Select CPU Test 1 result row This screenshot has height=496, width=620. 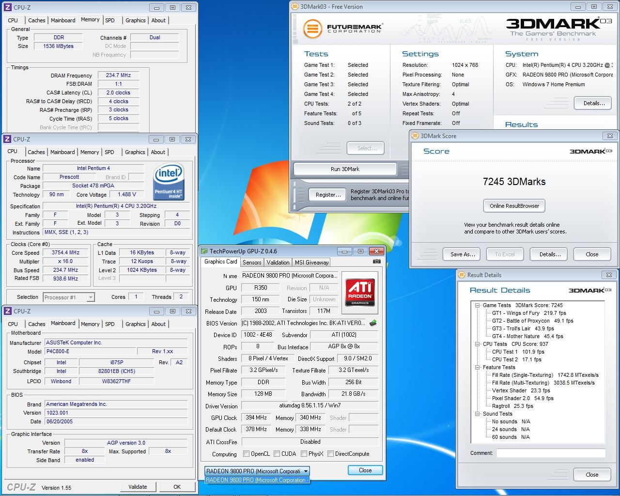[518, 352]
